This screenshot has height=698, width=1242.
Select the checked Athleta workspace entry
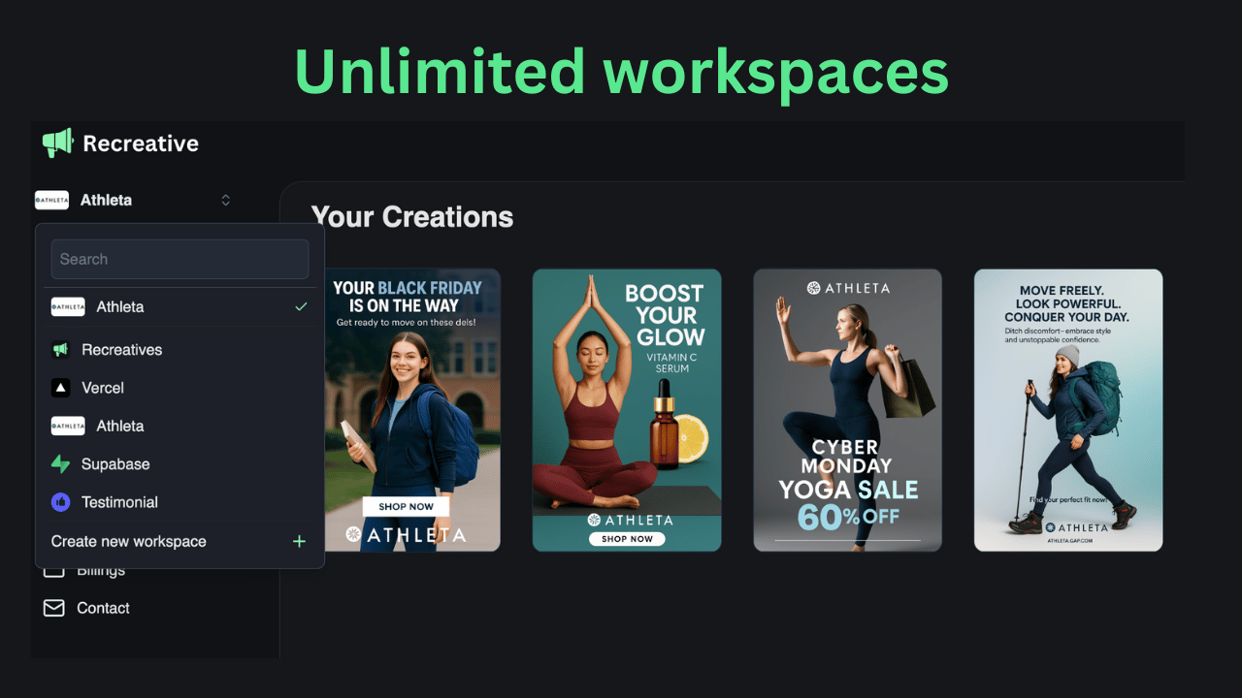click(x=180, y=307)
